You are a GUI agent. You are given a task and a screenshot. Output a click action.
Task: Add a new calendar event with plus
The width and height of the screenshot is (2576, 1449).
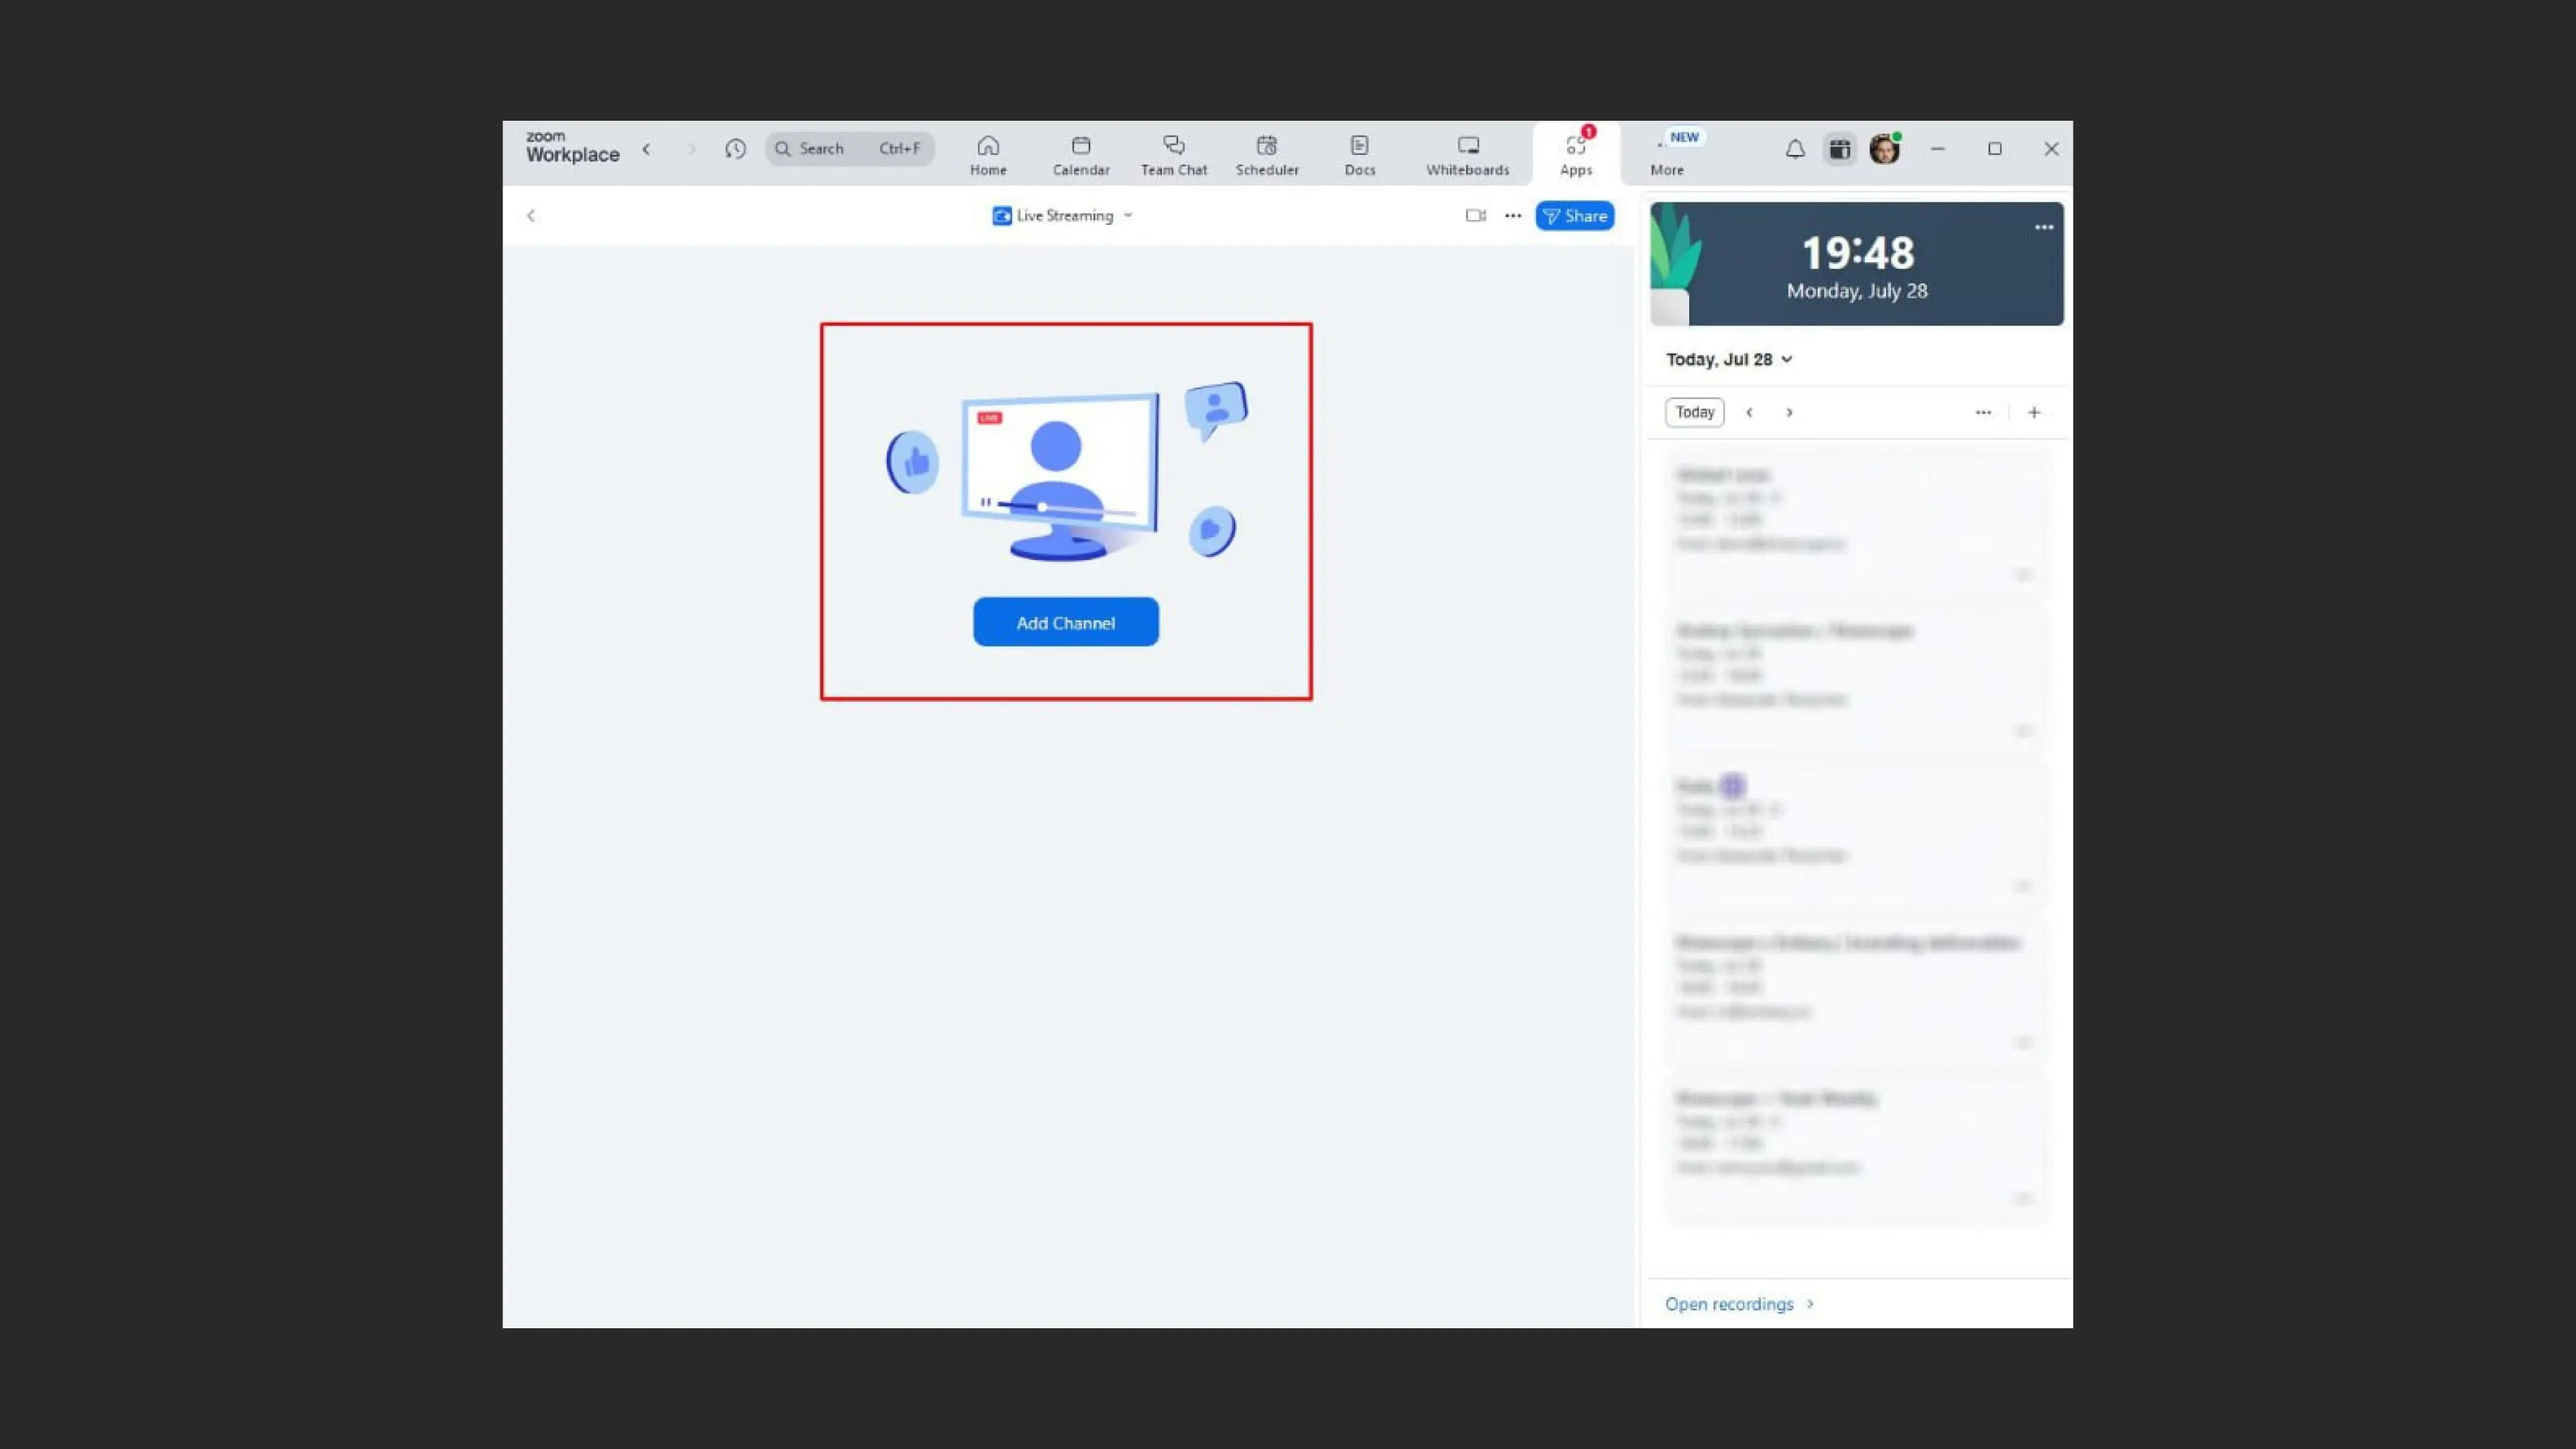coord(2033,412)
